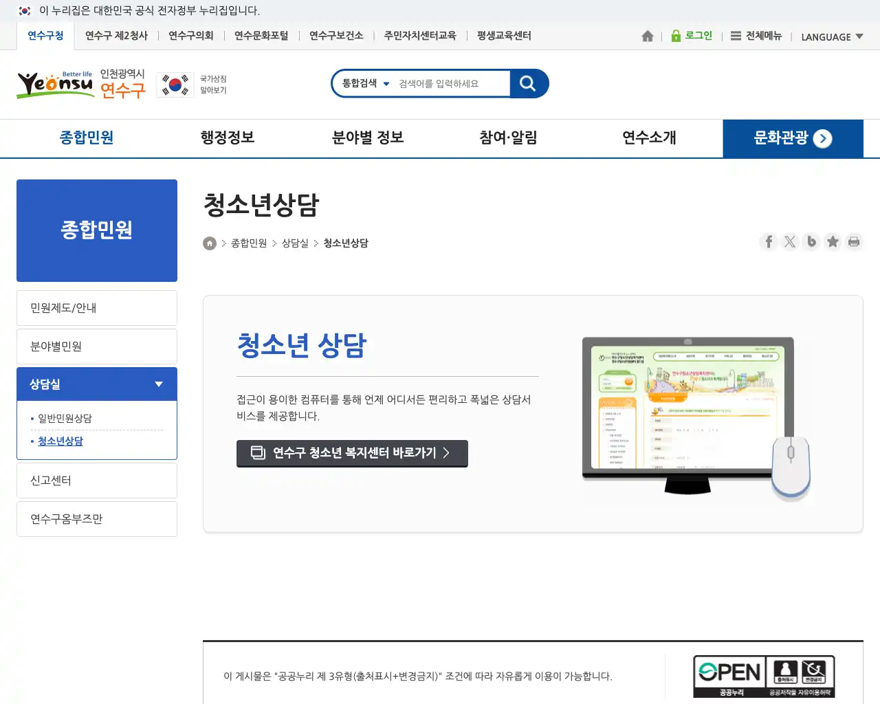Viewport: 880px width, 704px height.
Task: Click the search keyword input field
Action: tap(450, 84)
